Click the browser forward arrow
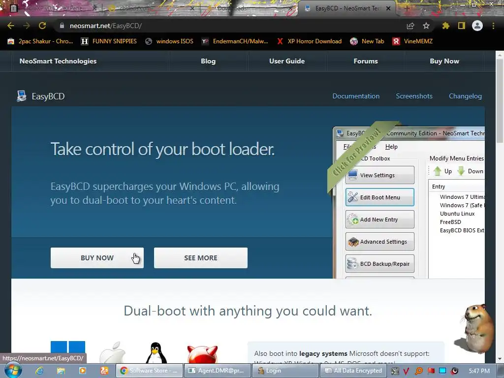The width and height of the screenshot is (504, 378). (x=27, y=26)
